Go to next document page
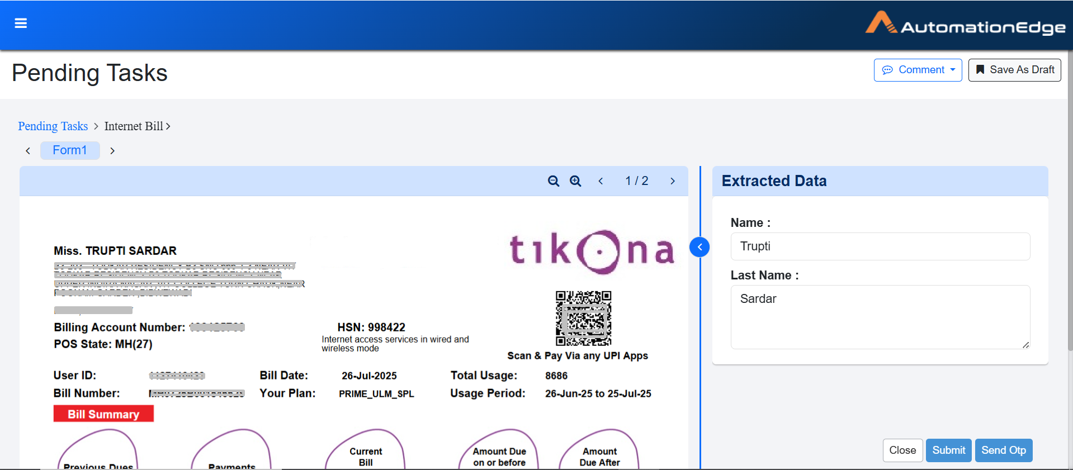Screen dimensions: 1073x470 (673, 181)
